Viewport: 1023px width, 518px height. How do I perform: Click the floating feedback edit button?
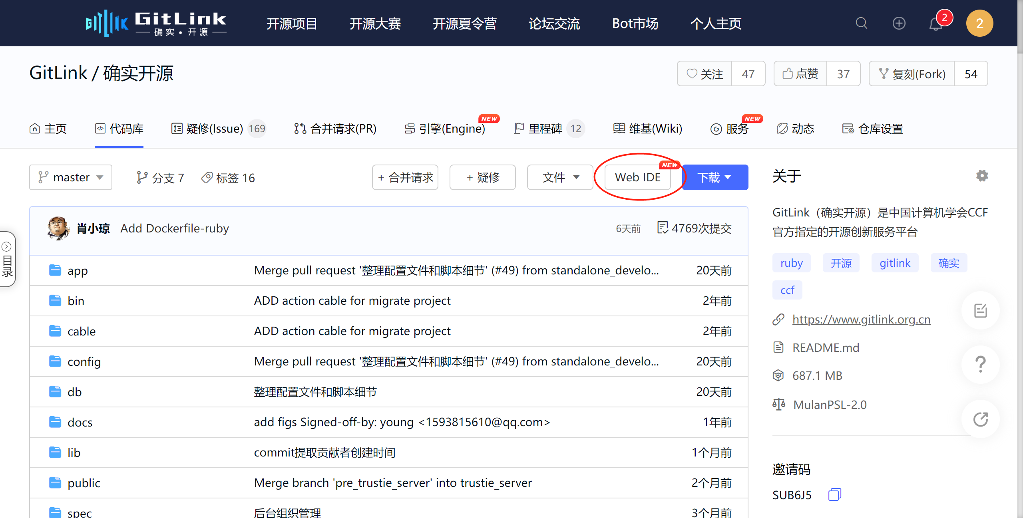980,310
